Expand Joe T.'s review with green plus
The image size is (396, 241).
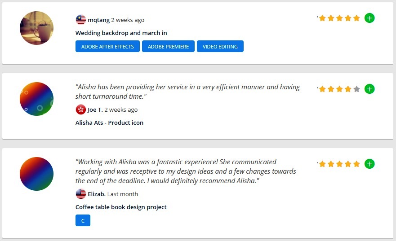(x=369, y=89)
